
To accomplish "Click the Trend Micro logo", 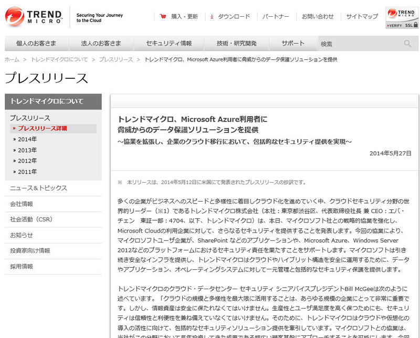I will [x=34, y=16].
